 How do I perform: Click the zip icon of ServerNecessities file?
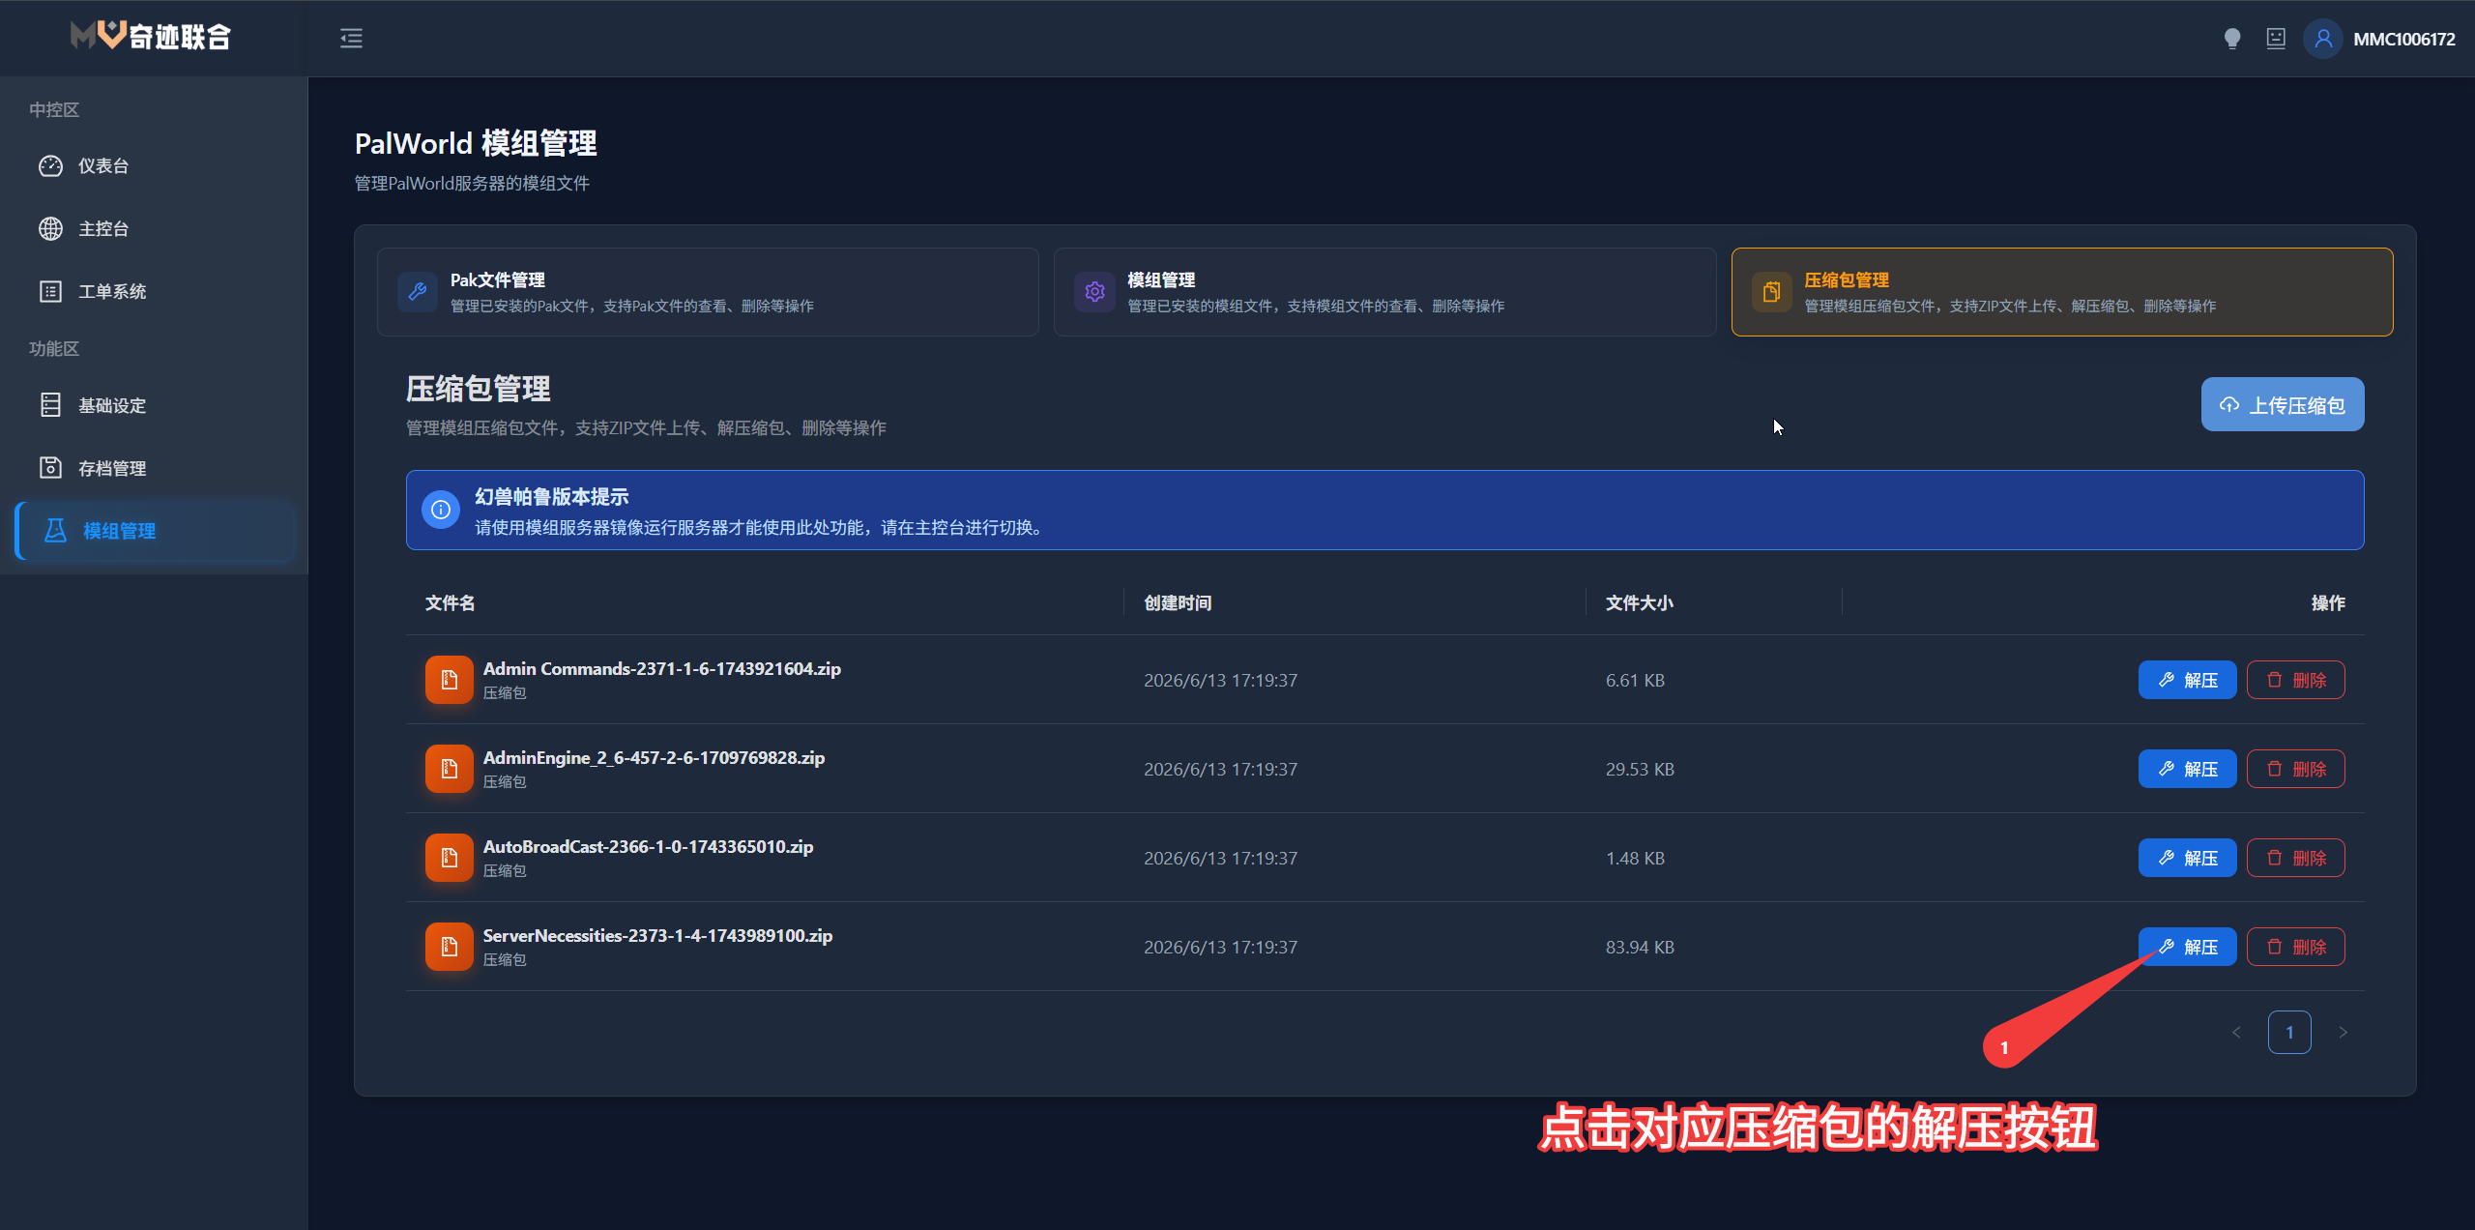pos(450,947)
